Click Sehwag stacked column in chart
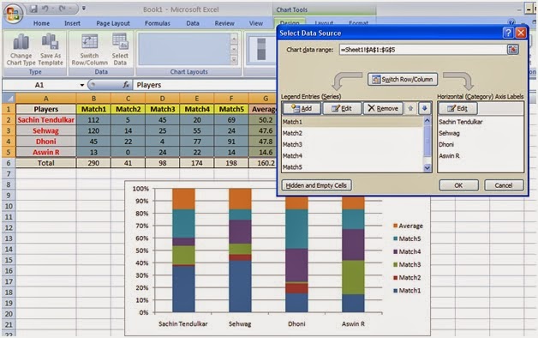538x338 pixels. pos(240,250)
